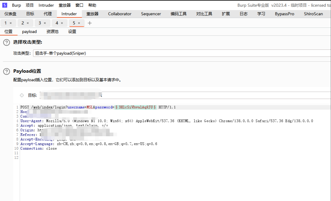Screen dimensions: 331x201
Task: Open the ShiroScan tab
Action: point(313,14)
